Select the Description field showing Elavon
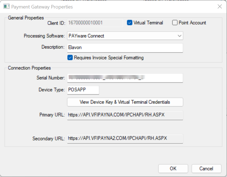The width and height of the screenshot is (227, 177). click(125, 48)
